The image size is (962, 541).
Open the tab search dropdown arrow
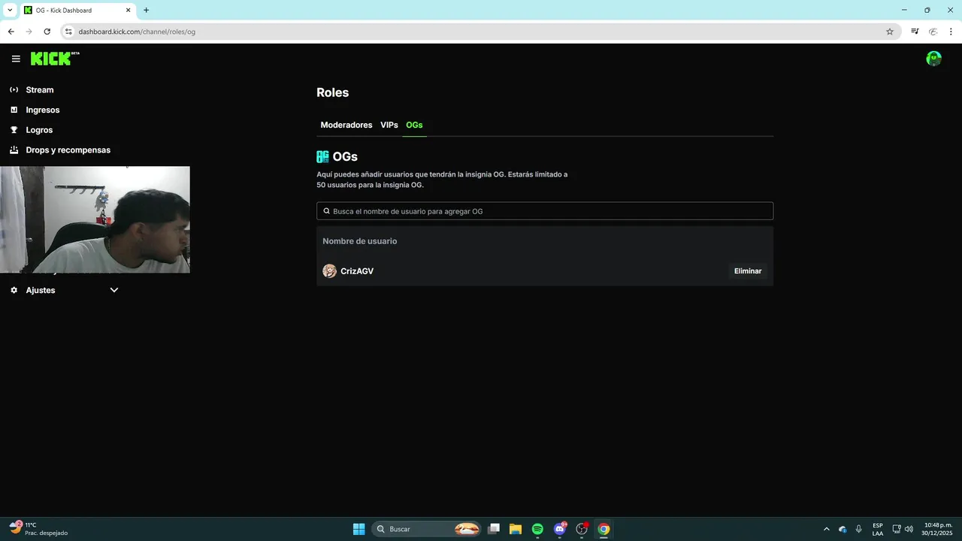coord(10,11)
